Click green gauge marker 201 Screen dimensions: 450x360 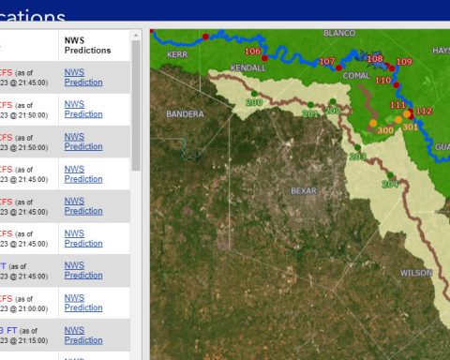pyautogui.click(x=310, y=105)
